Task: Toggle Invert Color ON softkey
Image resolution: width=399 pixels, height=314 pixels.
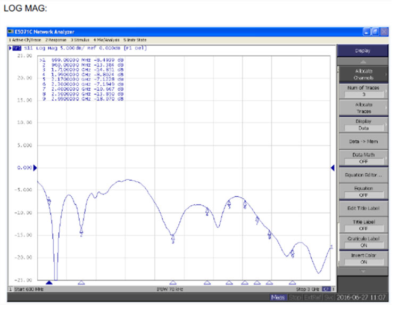Action: point(363,259)
